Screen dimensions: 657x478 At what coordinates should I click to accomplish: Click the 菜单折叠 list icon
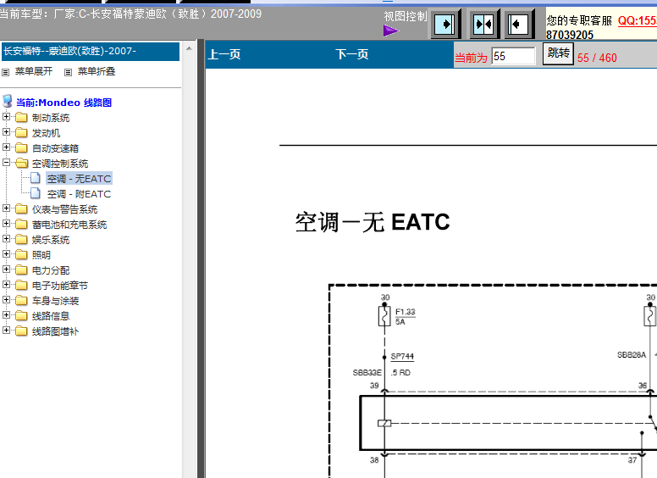68,72
